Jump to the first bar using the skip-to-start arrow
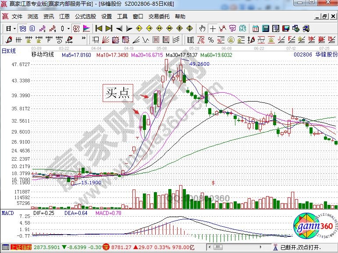 click(99, 28)
